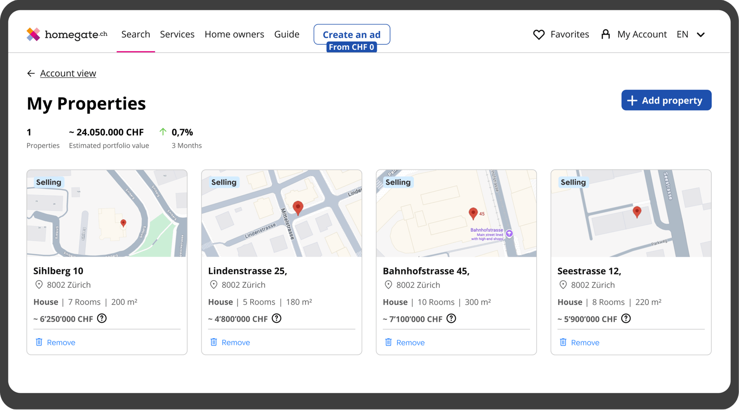Open Bahnhofstrasse 45 map thumbnail
This screenshot has height=410, width=739.
tap(456, 213)
